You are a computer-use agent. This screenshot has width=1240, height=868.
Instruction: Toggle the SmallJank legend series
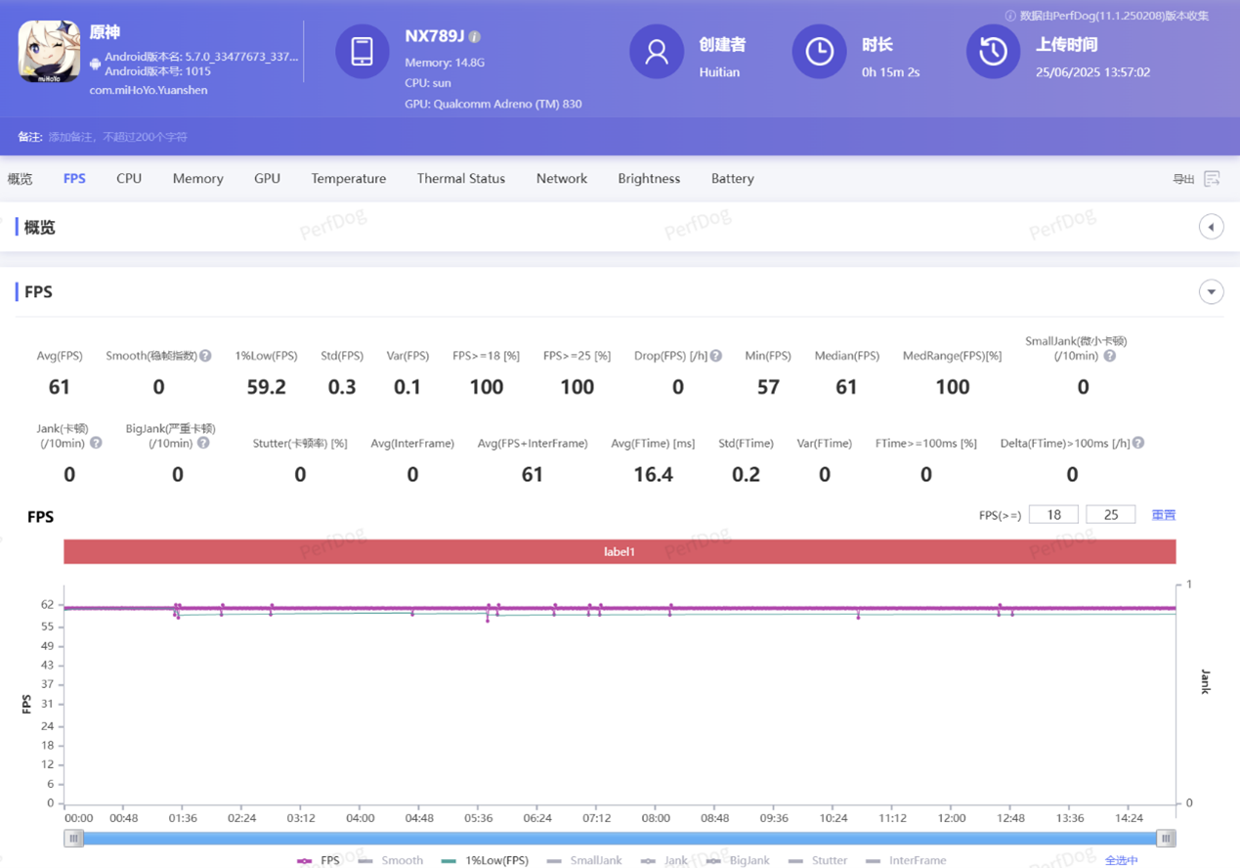pos(584,860)
